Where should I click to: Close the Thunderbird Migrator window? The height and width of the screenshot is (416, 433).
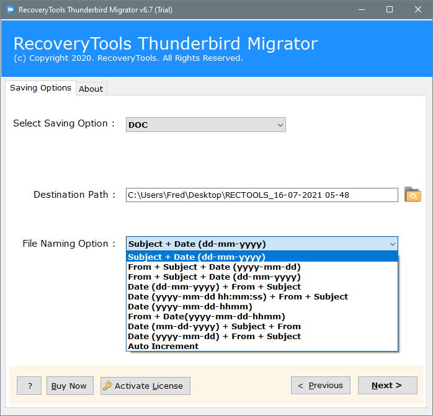(418, 10)
